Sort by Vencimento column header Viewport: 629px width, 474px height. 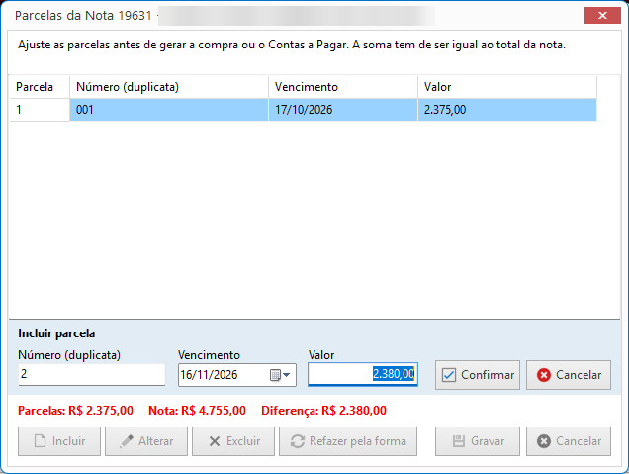(x=343, y=87)
